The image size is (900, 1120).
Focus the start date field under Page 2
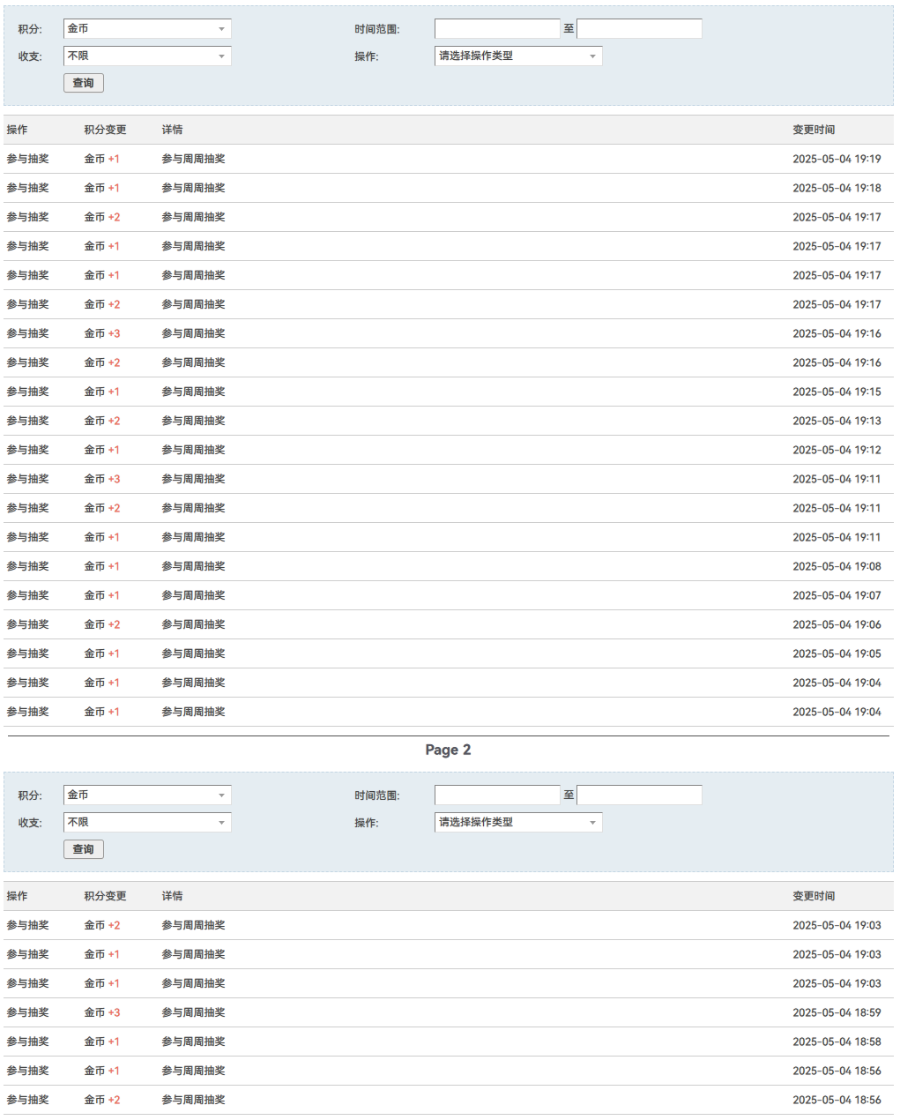coord(497,795)
